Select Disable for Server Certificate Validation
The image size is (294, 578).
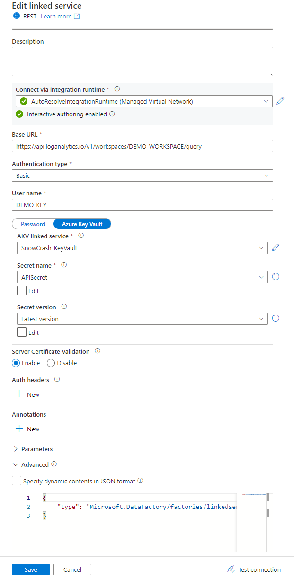pos(51,363)
